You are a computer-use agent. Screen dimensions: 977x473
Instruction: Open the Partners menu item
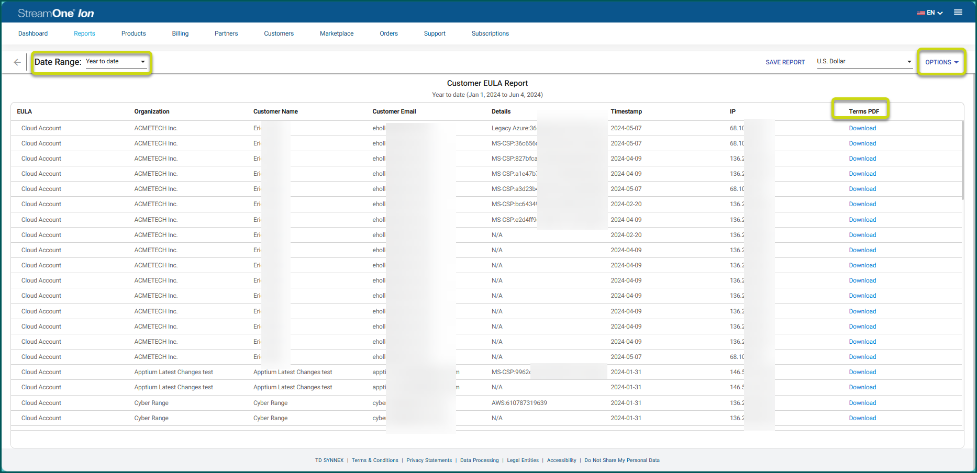tap(226, 33)
